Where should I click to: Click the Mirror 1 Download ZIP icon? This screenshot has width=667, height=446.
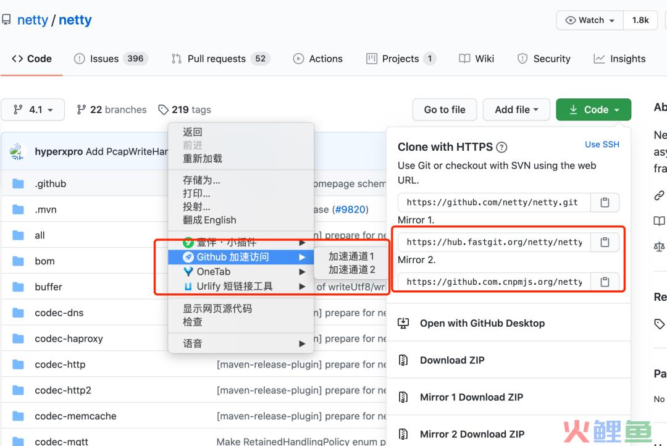point(403,397)
